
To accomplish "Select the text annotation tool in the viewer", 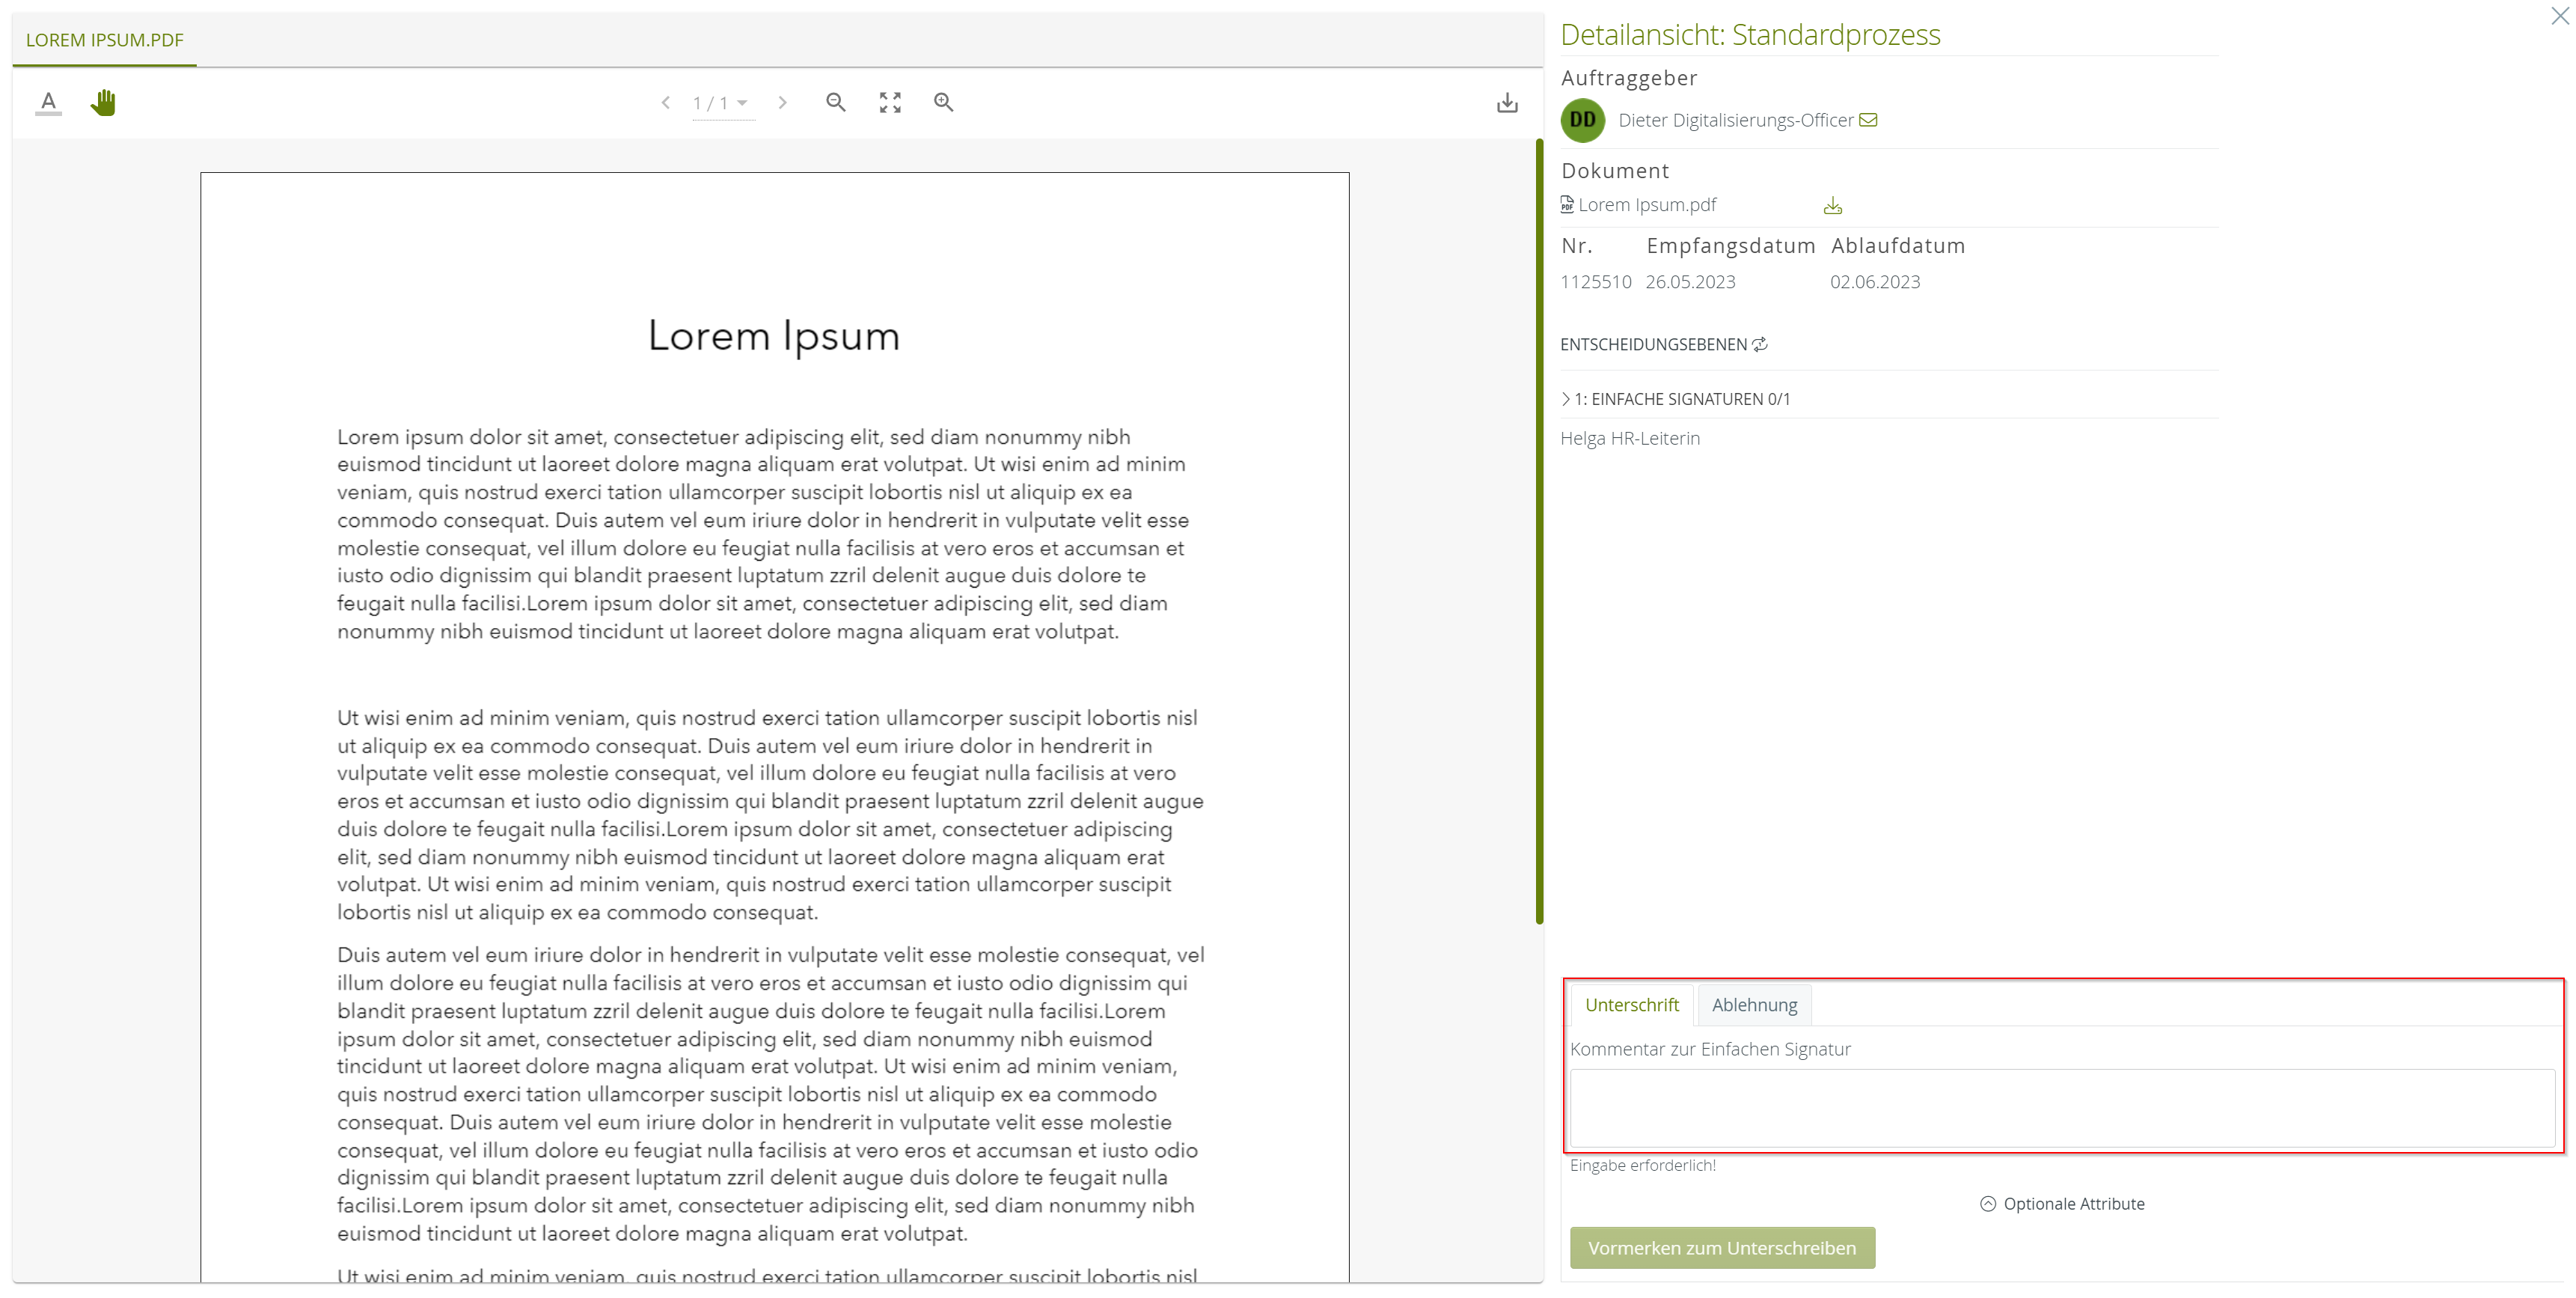I will [47, 102].
